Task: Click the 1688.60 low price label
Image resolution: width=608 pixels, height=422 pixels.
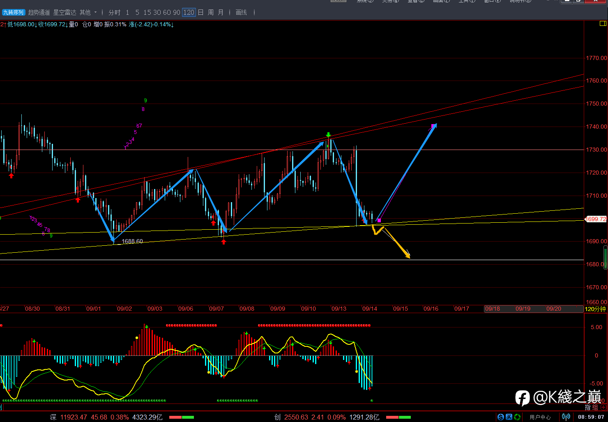Action: click(x=132, y=241)
